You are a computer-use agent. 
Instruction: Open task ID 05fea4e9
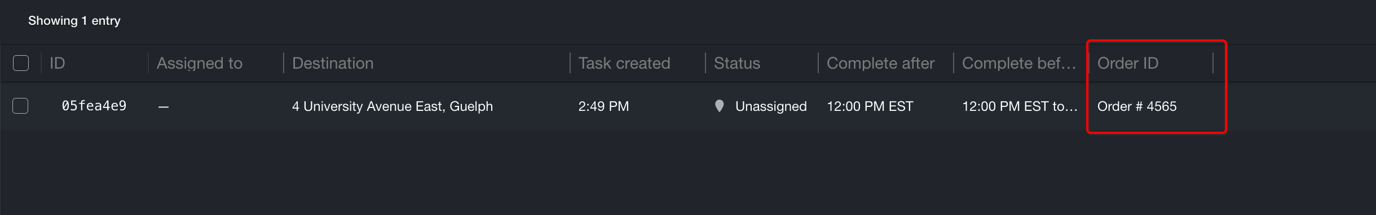point(94,106)
